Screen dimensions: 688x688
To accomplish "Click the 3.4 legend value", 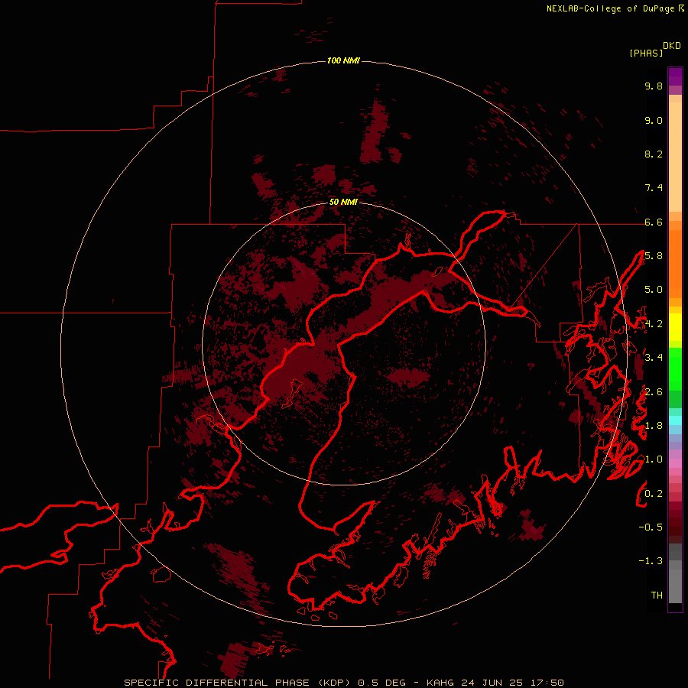I will pyautogui.click(x=654, y=358).
